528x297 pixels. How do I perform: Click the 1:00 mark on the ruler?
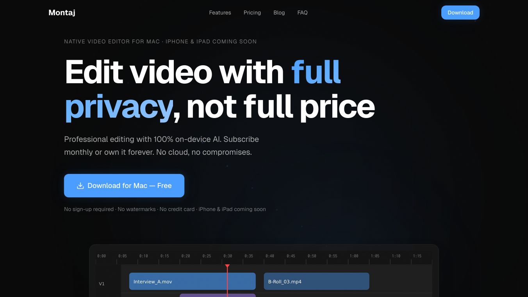tap(354, 256)
